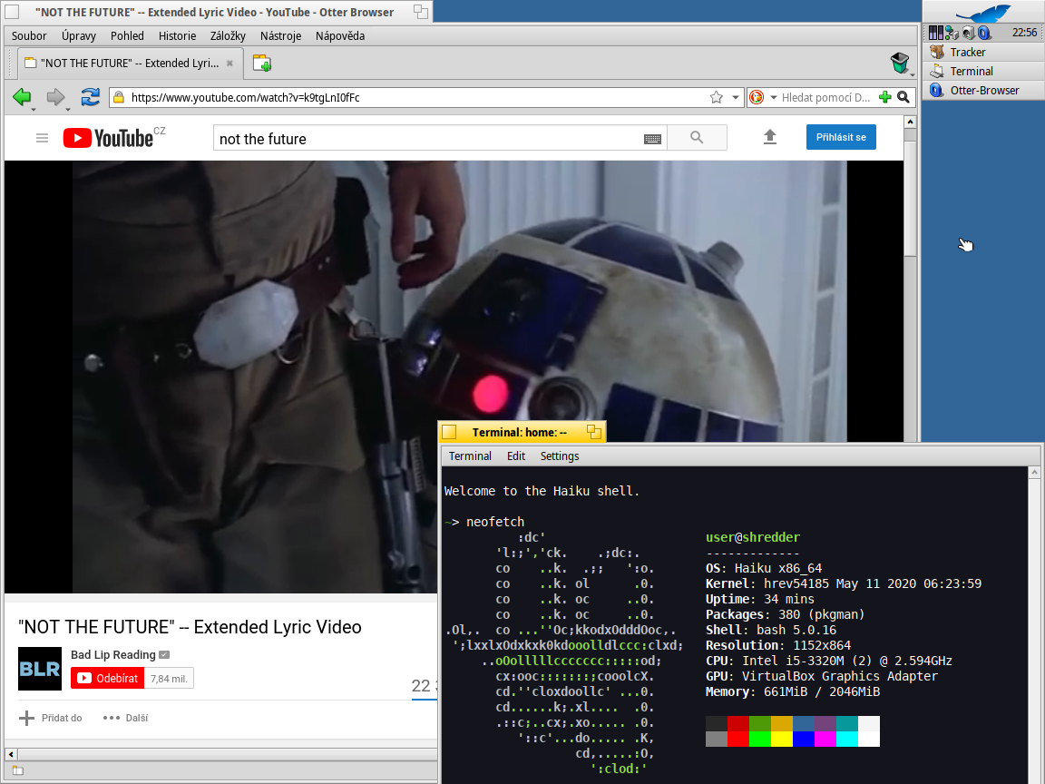Click the Otter tray icon
Viewport: 1045px width, 784px height.
[x=984, y=33]
